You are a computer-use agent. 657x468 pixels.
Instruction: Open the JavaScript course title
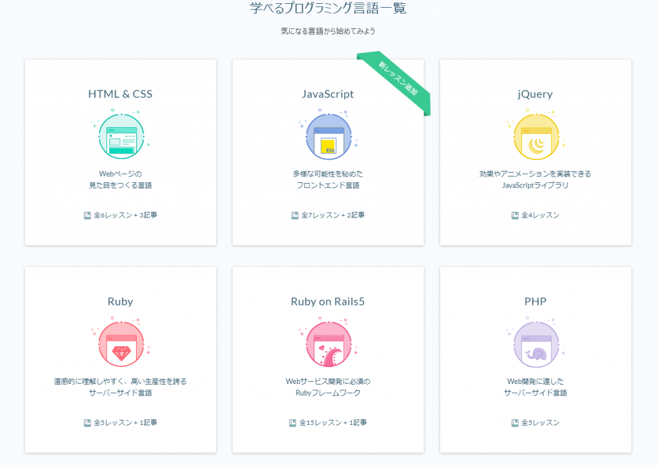[328, 94]
